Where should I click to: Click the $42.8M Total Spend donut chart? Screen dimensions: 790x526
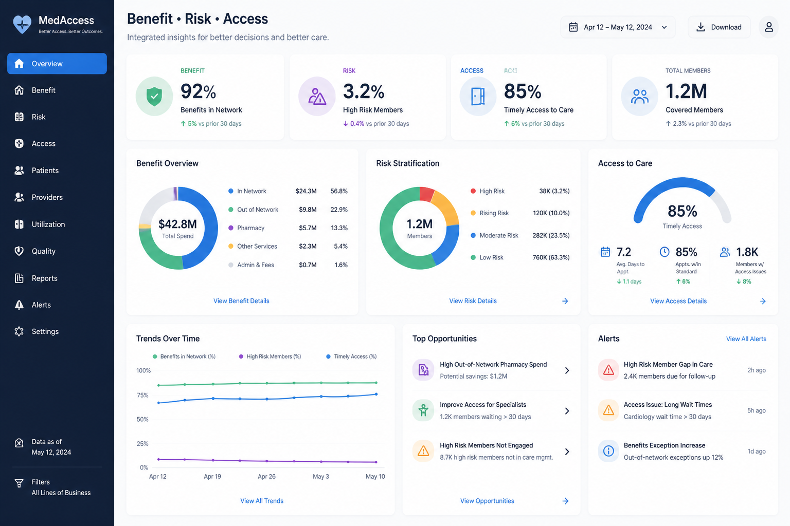point(178,228)
